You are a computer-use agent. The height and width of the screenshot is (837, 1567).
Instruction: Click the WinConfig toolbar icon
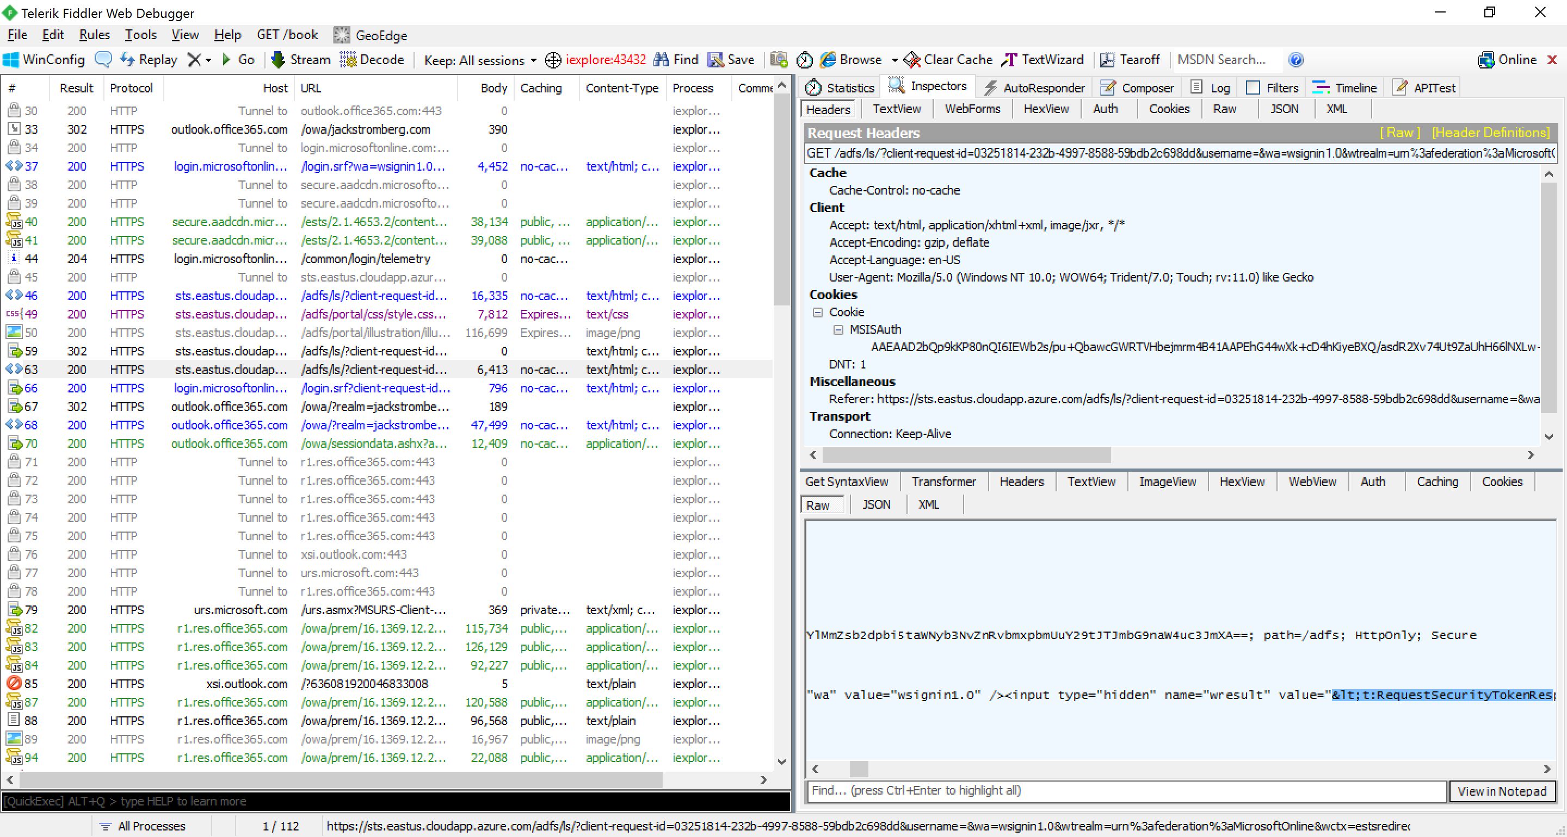[x=11, y=60]
